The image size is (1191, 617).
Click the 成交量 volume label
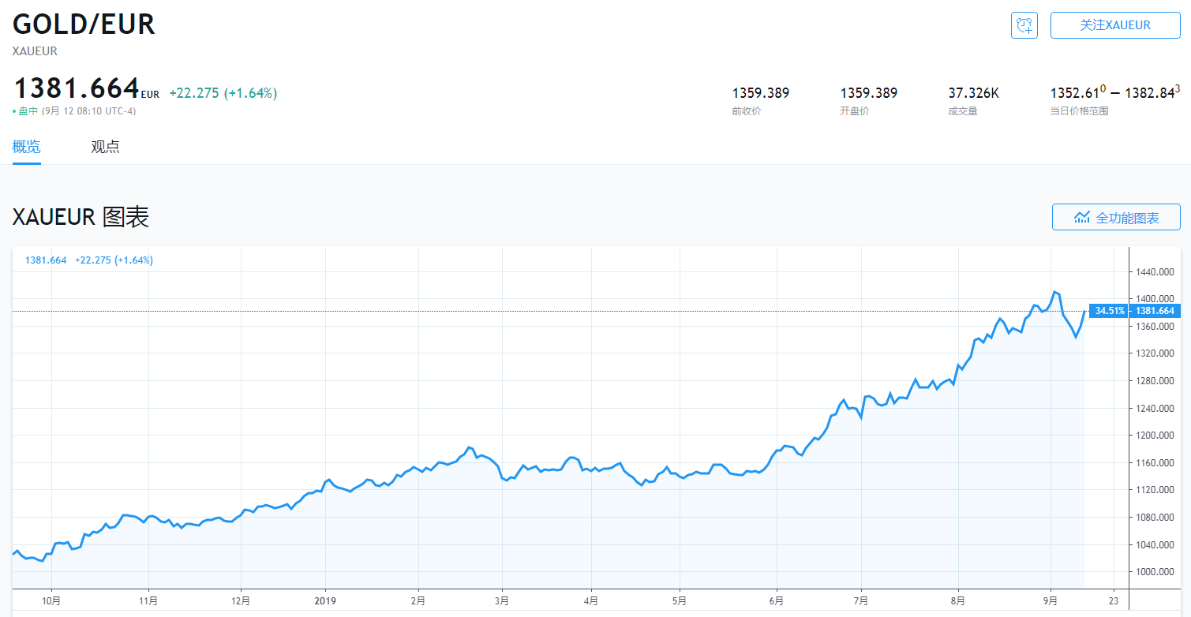coord(963,111)
